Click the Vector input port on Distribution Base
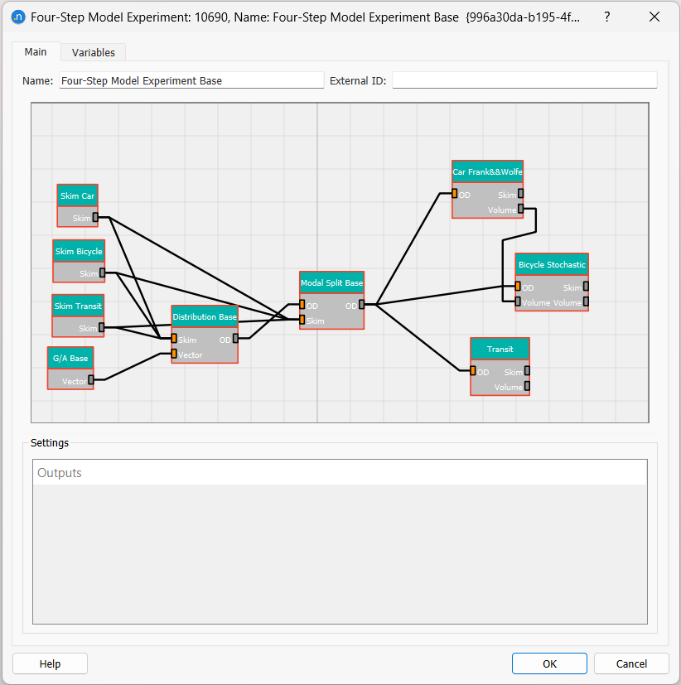Viewport: 681px width, 685px height. [174, 355]
